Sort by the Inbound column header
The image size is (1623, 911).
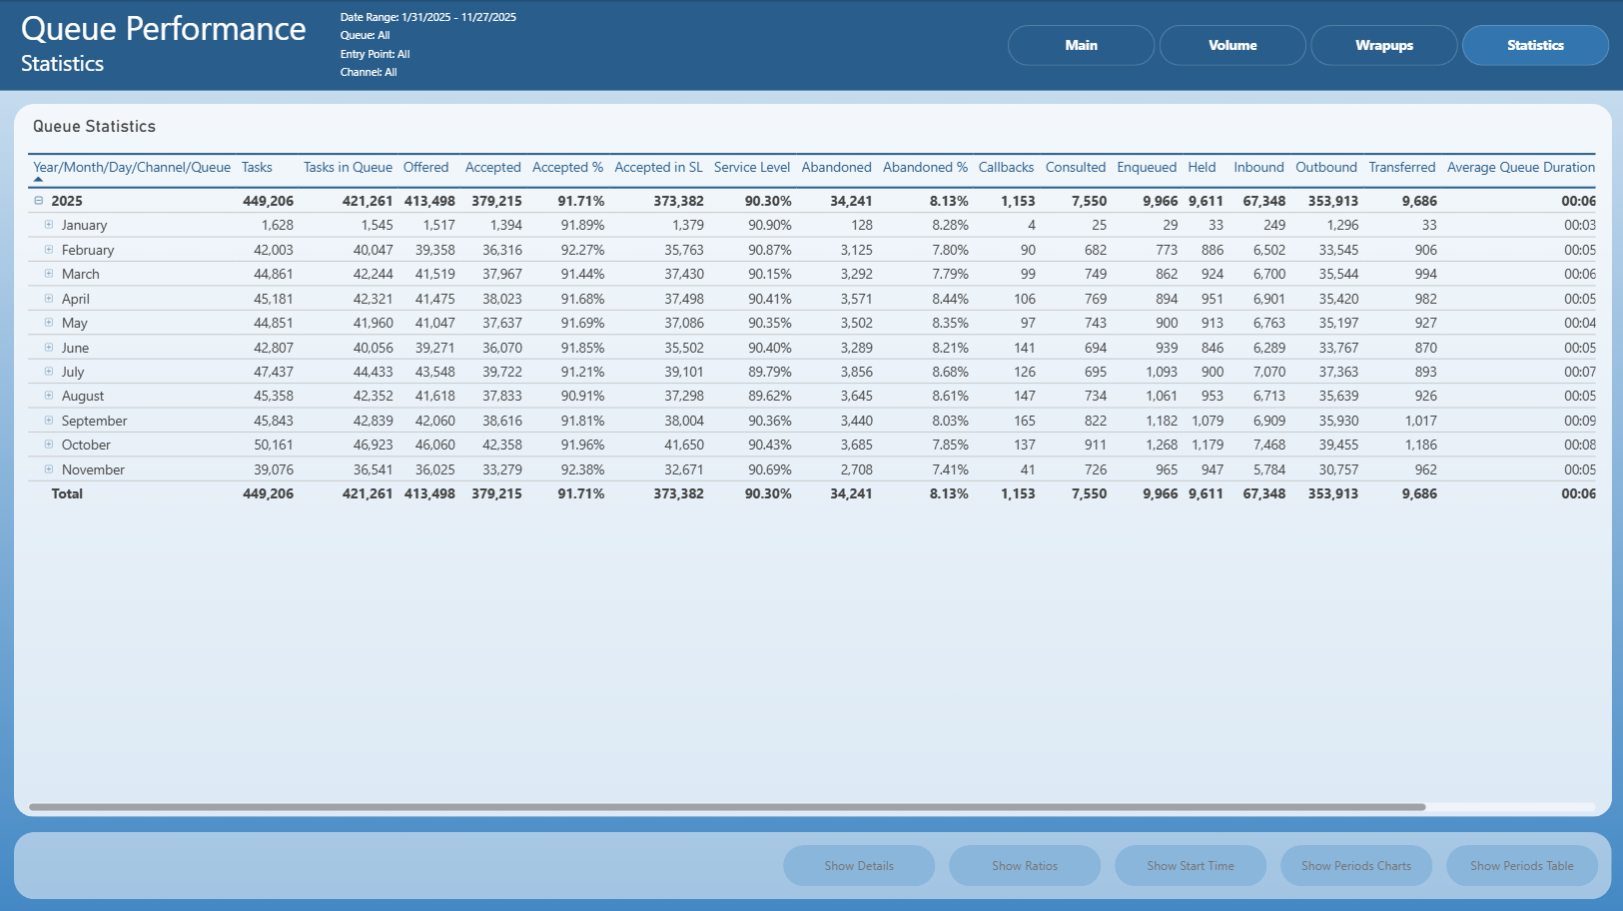click(1258, 167)
